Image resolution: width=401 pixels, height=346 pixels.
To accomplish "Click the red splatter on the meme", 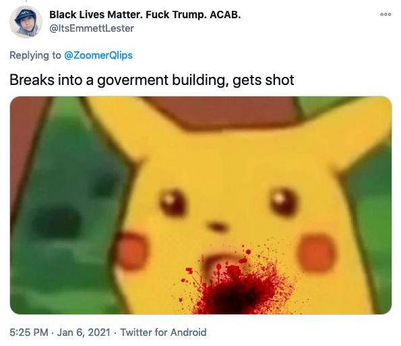I will 238,284.
